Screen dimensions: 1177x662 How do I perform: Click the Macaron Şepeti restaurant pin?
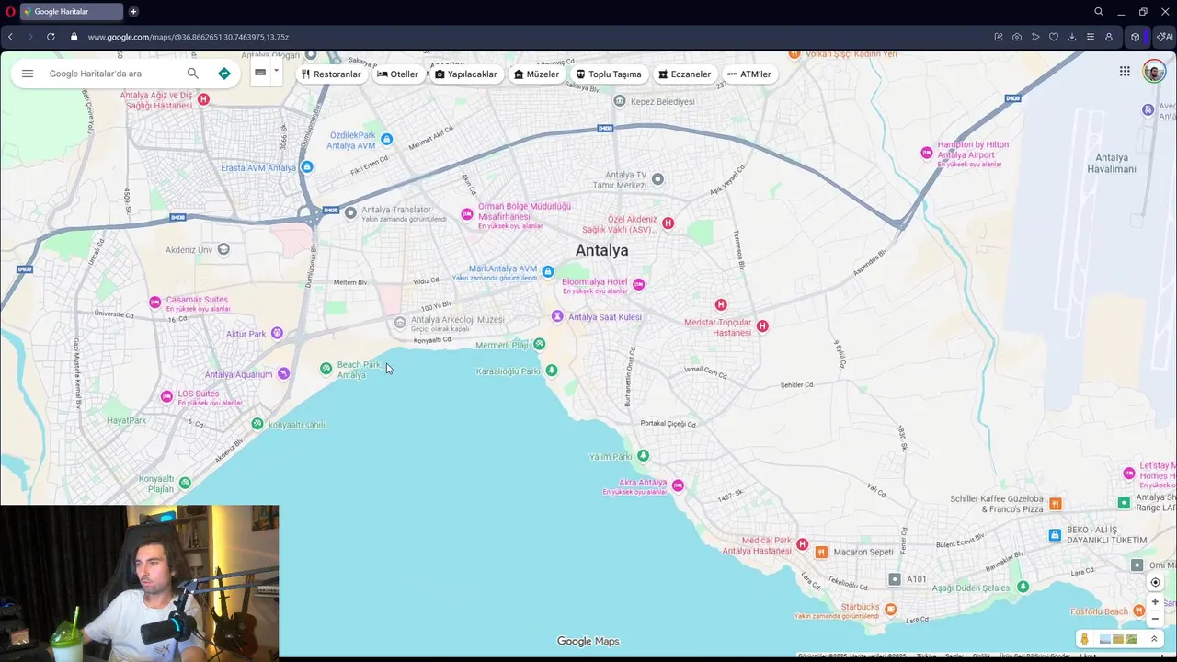pyautogui.click(x=821, y=552)
